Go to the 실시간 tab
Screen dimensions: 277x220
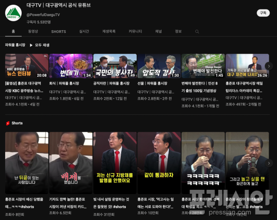coord(84,31)
